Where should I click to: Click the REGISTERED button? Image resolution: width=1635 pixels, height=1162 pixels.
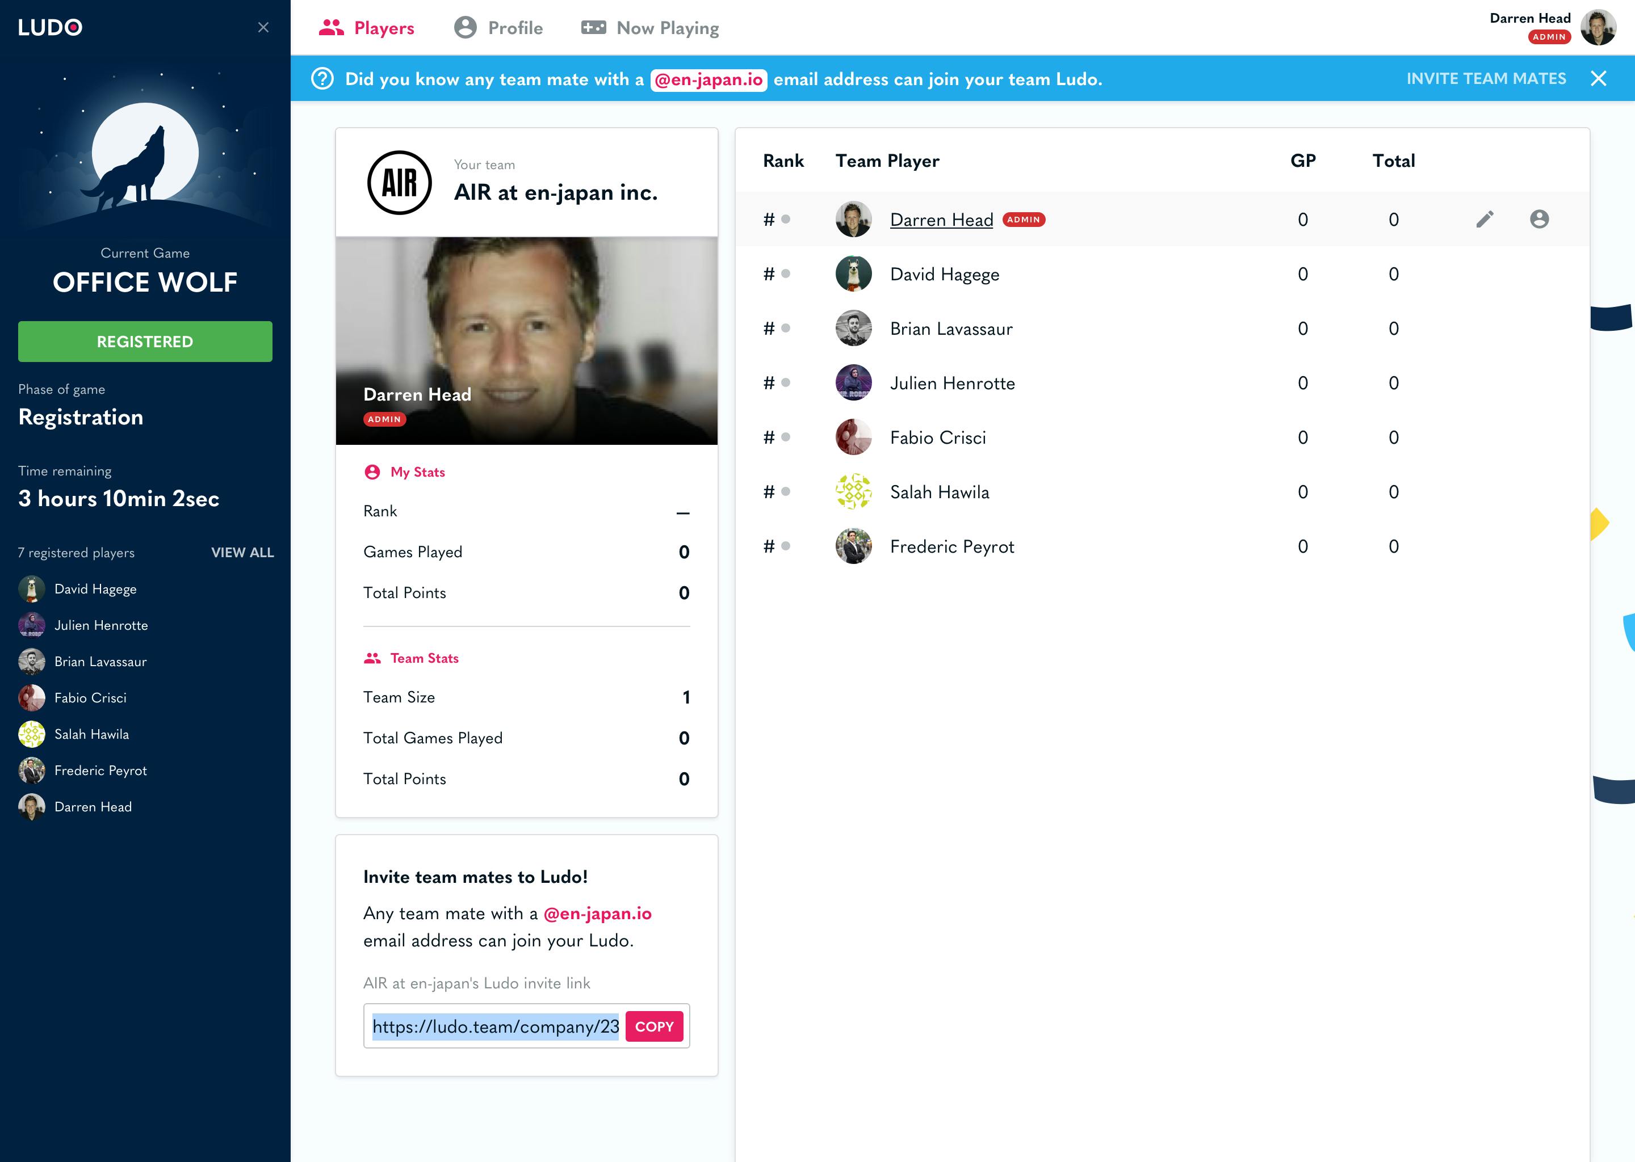click(x=145, y=342)
